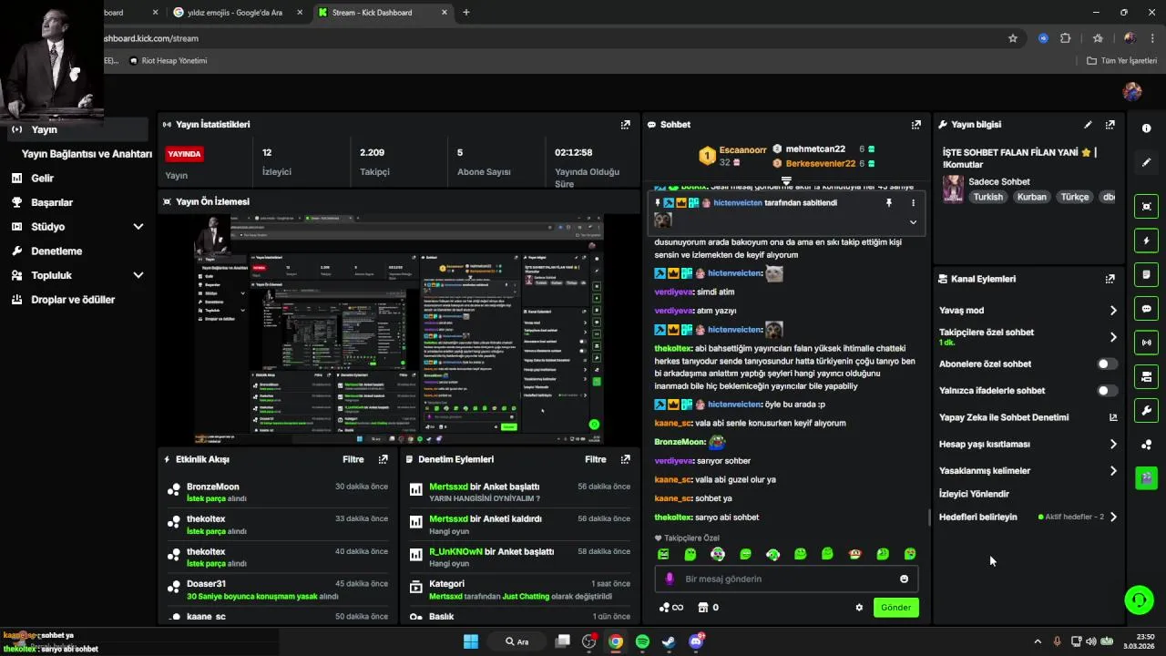
Task: Open the Windows Start menu
Action: pyautogui.click(x=471, y=641)
